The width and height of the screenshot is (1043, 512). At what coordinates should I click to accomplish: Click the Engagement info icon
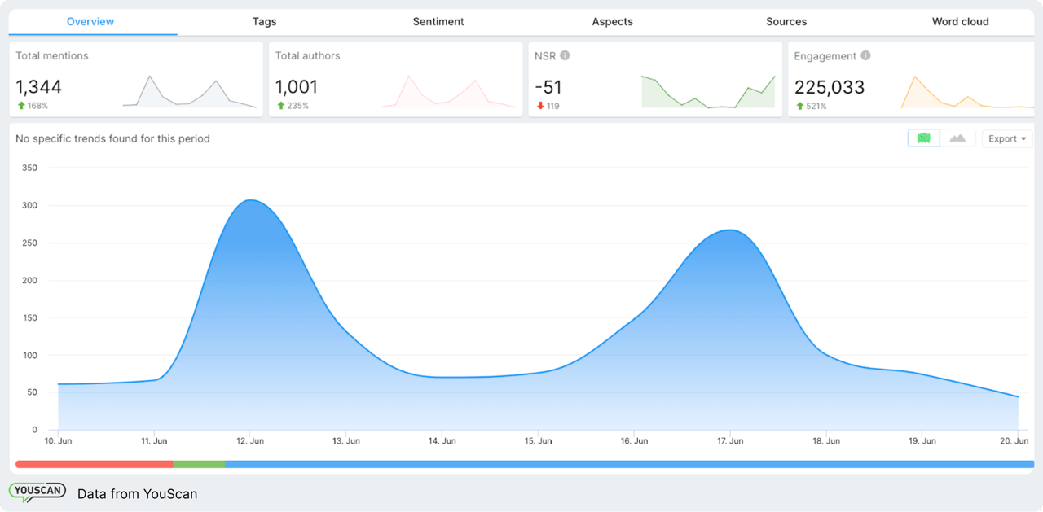tap(865, 55)
